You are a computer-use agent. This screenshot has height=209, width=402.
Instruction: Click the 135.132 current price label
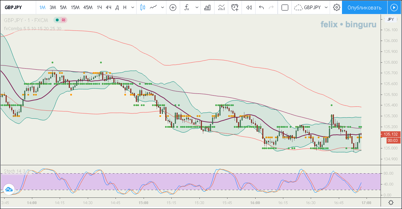pos(390,134)
